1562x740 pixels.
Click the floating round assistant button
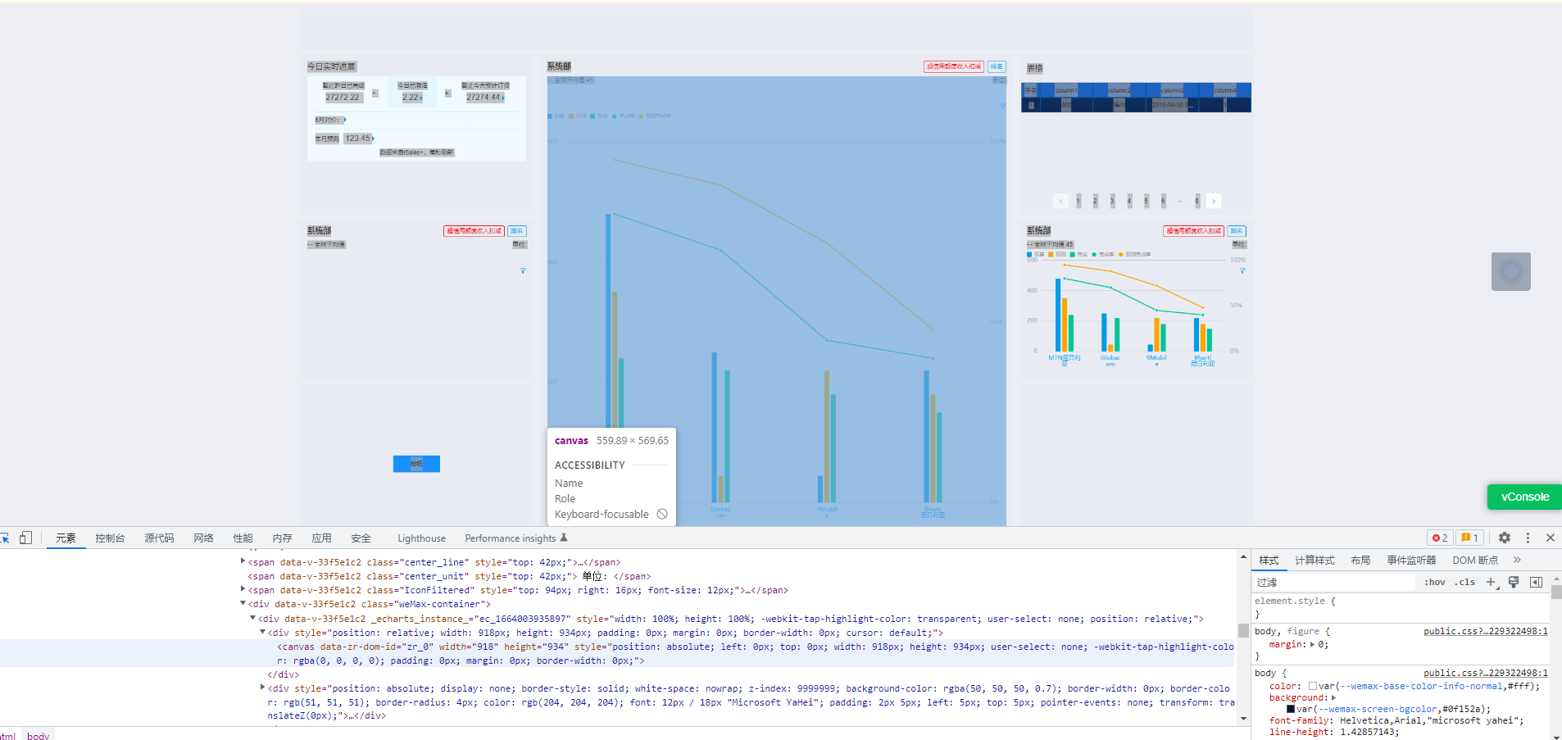(x=1511, y=271)
